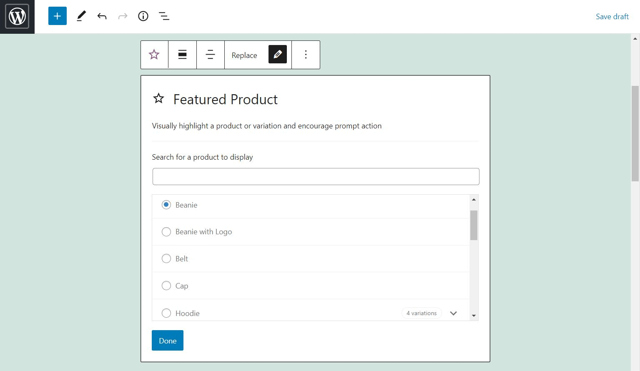Image resolution: width=640 pixels, height=371 pixels.
Task: Click the Featured Product star block icon
Action: click(x=154, y=55)
